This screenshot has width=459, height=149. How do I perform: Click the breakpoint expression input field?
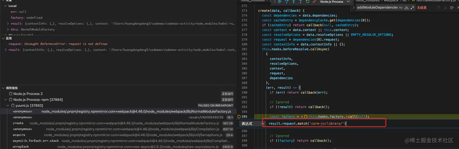(x=326, y=124)
